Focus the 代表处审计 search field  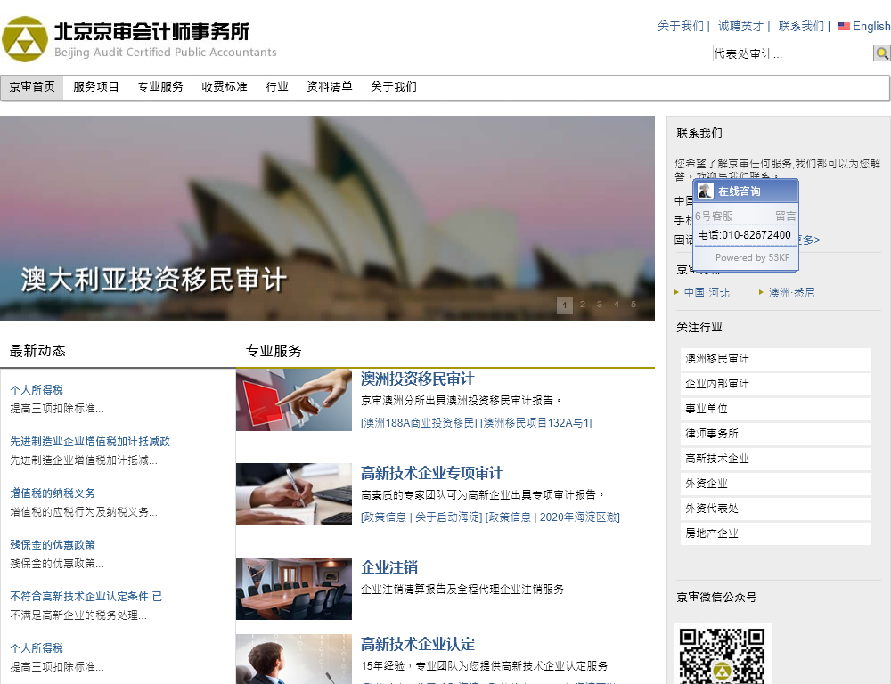[x=791, y=53]
